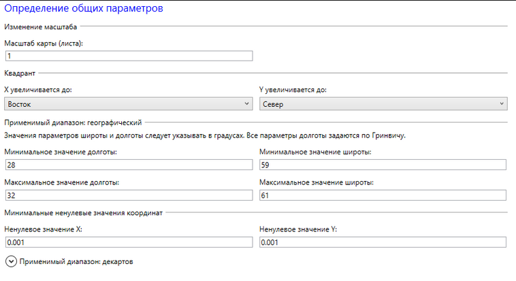The height and width of the screenshot is (281, 516).
Task: Click the 'Y увеличивается до:' label
Action: (293, 89)
